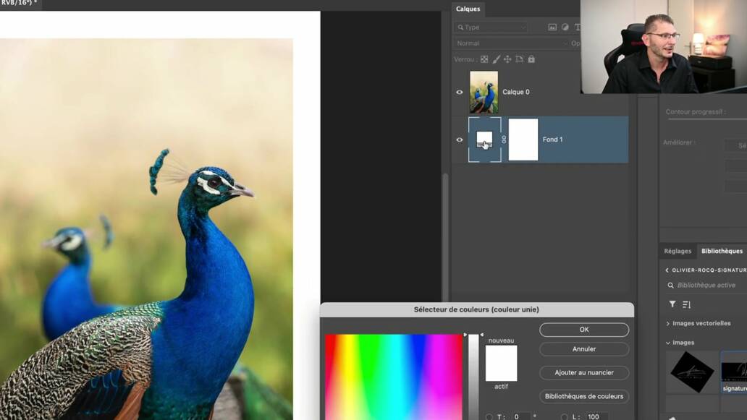The width and height of the screenshot is (747, 420).
Task: Select the paint lock icon in Vernou row
Action: [x=497, y=59]
